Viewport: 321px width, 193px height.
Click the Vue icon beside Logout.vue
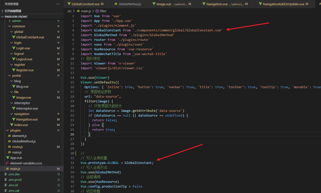click(14, 59)
